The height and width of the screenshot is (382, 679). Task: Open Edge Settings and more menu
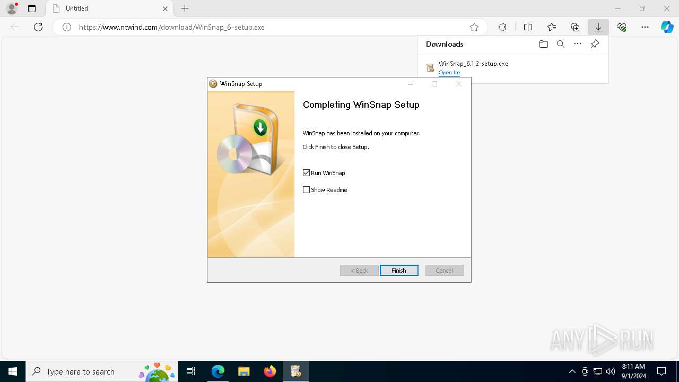[x=645, y=27]
